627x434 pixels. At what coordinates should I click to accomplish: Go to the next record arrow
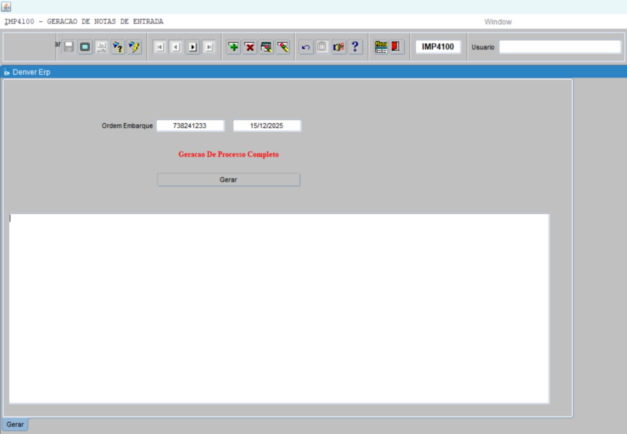tap(193, 47)
